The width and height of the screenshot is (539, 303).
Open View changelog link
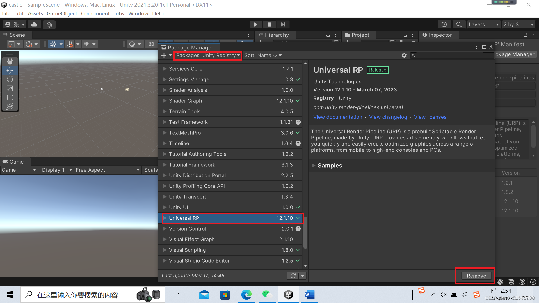click(388, 117)
